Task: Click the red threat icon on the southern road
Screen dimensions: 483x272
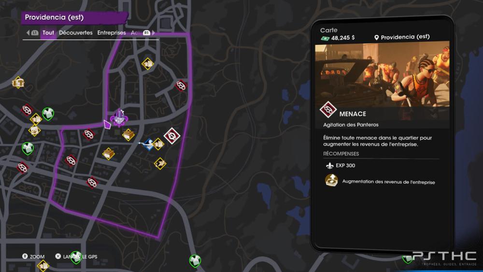Action: [92, 182]
